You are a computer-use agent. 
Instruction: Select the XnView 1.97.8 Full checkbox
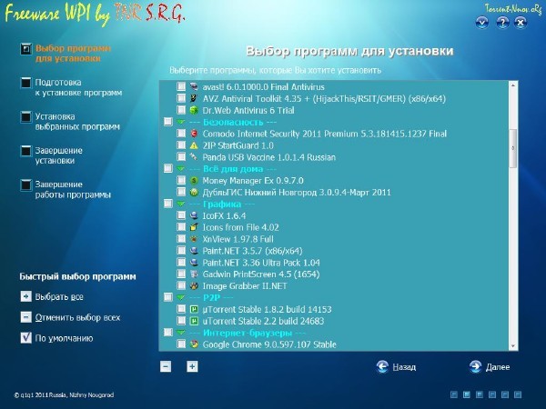181,238
